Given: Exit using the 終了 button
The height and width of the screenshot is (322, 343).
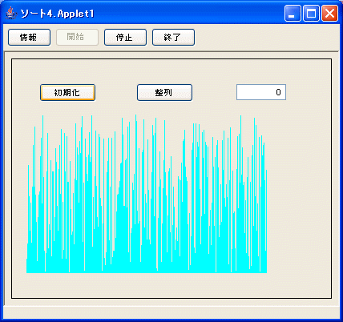Looking at the screenshot, I should coord(173,38).
